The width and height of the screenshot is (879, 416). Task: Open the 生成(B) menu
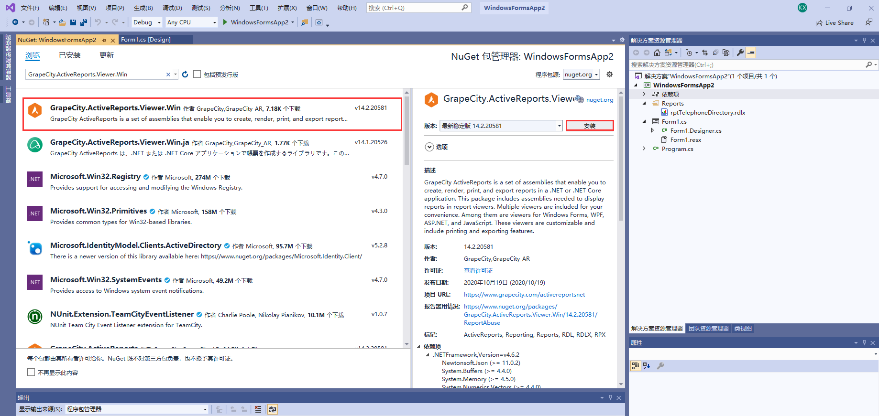point(143,8)
